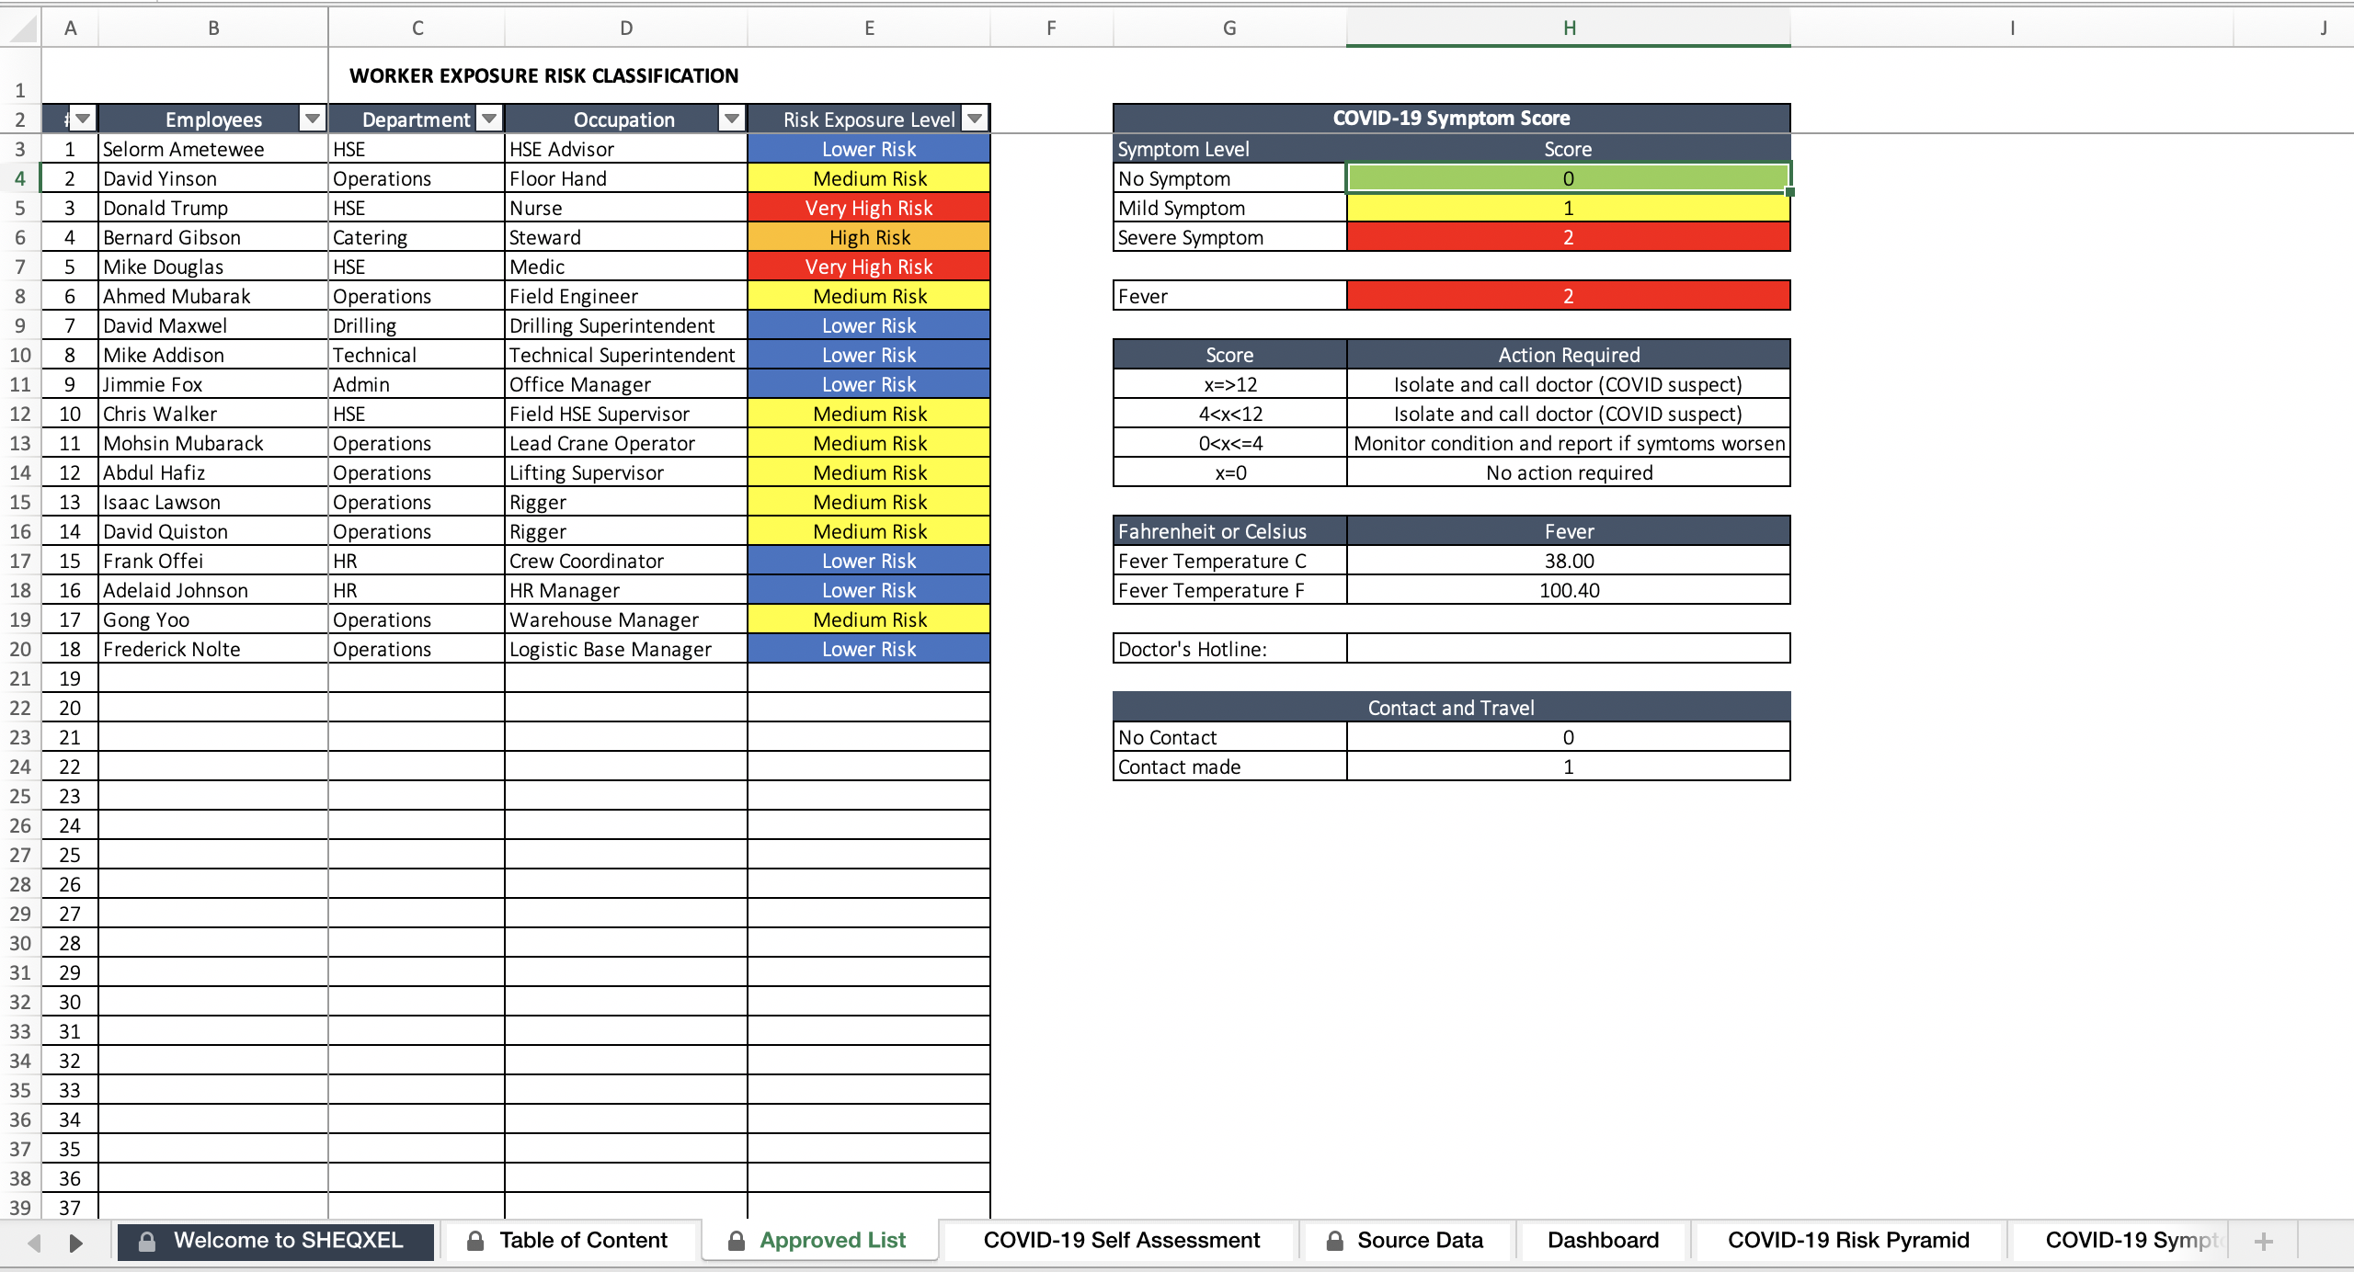Click the green No Symptom score cell
Viewport: 2354px width, 1272px height.
point(1569,178)
